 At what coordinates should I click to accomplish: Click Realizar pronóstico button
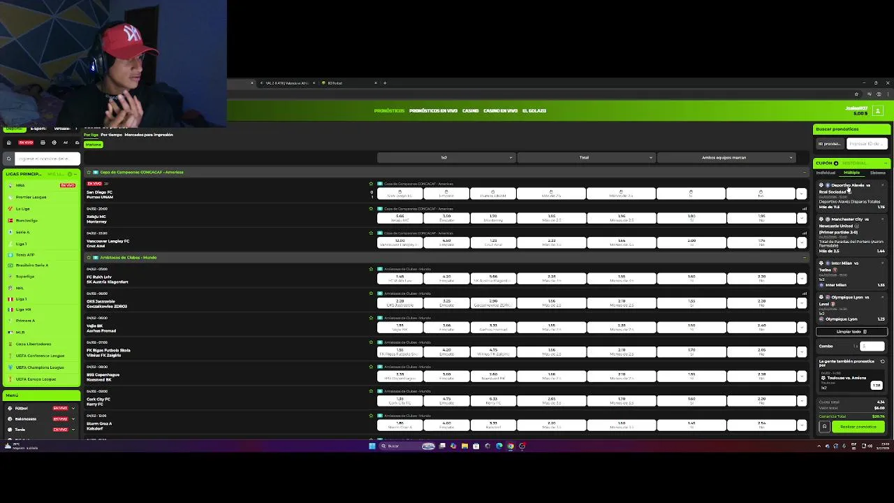pyautogui.click(x=858, y=426)
